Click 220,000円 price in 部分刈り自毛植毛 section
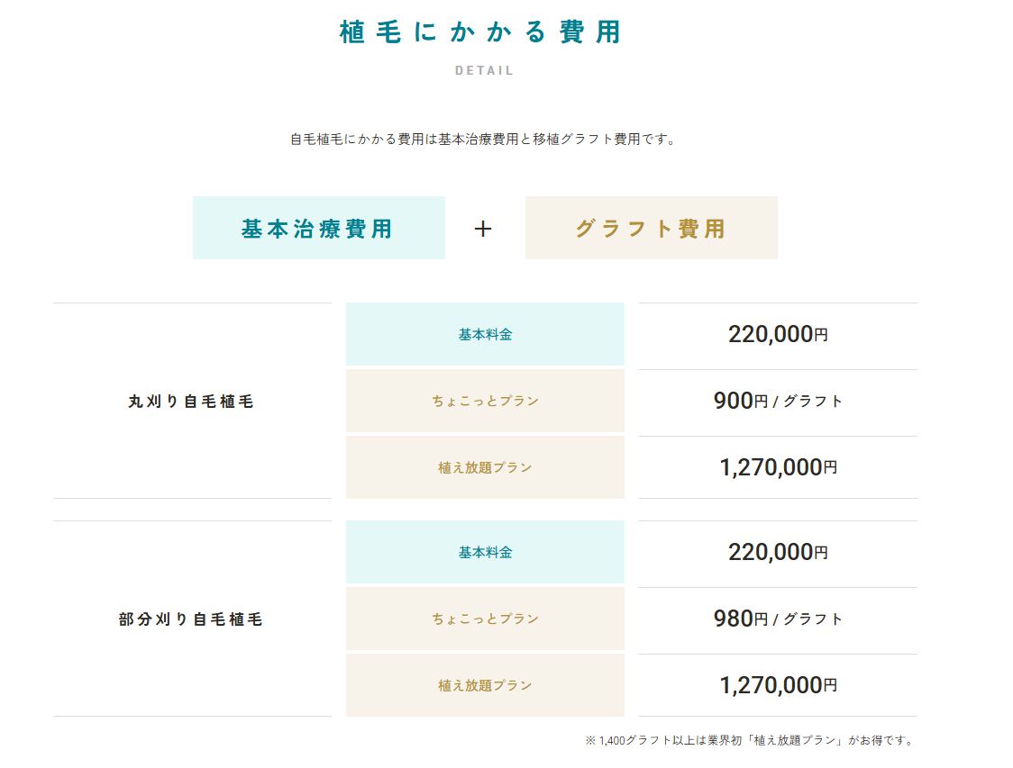This screenshot has height=768, width=1013. [x=778, y=552]
